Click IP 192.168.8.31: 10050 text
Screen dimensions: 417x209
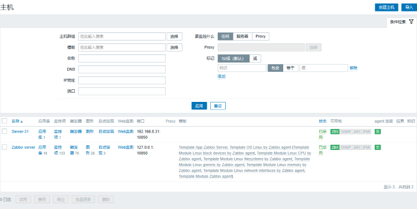(149, 134)
